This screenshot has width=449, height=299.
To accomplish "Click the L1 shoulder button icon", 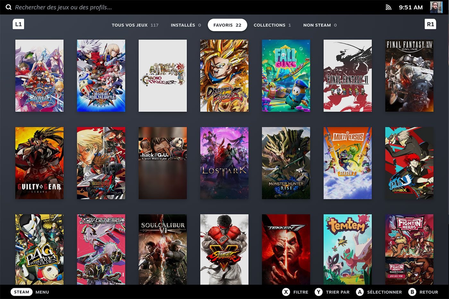I will coord(18,24).
